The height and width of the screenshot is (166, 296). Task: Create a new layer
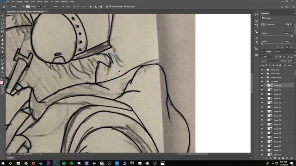tap(287, 158)
